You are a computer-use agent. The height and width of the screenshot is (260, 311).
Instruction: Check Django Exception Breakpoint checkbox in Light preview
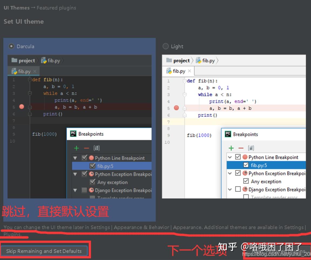pyautogui.click(x=238, y=189)
